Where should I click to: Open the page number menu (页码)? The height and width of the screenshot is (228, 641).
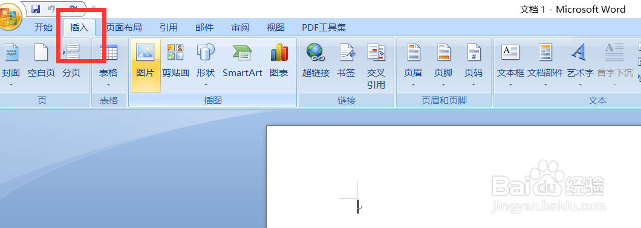(474, 65)
